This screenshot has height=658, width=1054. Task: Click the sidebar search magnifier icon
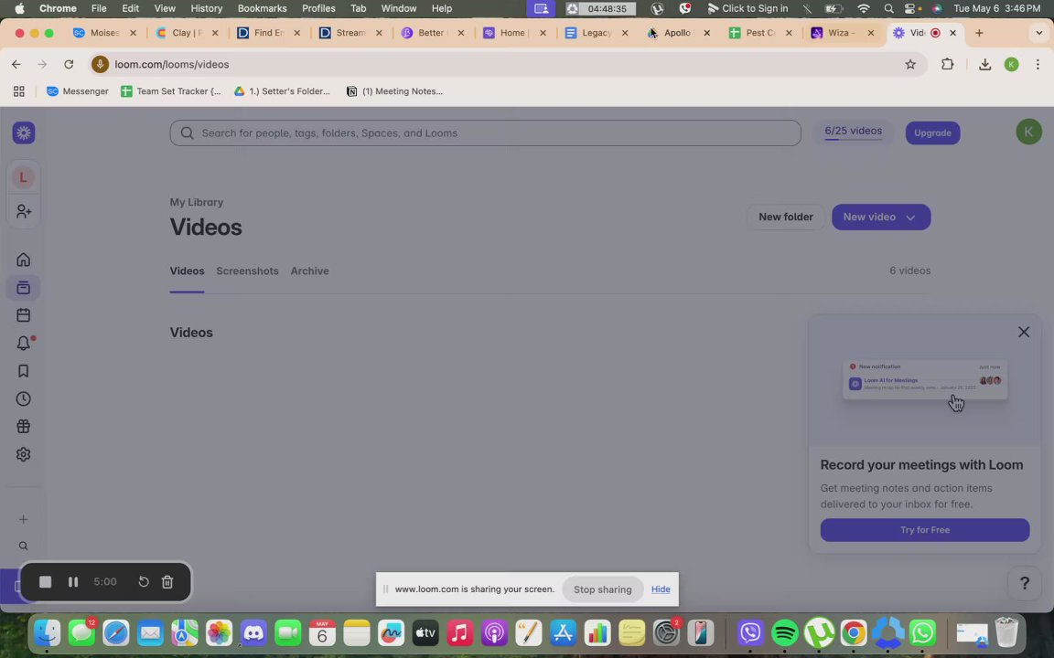(x=24, y=546)
